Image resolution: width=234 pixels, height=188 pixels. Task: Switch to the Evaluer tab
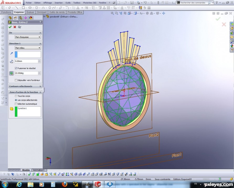point(30,12)
